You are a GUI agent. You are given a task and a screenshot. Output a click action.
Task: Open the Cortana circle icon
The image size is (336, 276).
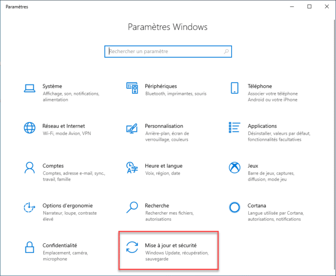[x=234, y=207]
